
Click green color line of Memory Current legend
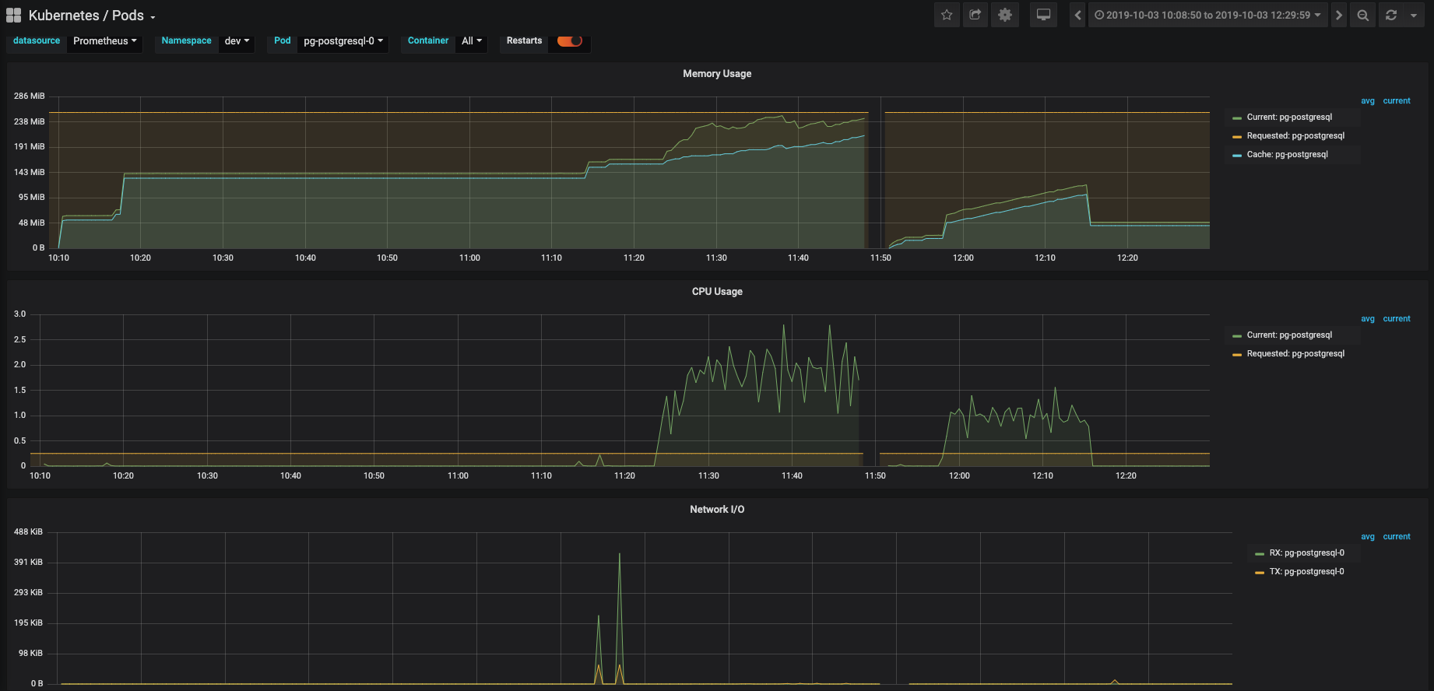pos(1237,118)
